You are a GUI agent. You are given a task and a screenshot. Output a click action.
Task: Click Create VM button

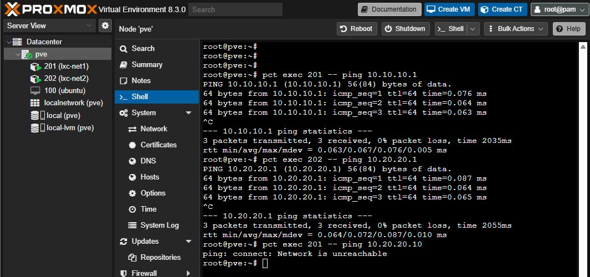point(449,9)
